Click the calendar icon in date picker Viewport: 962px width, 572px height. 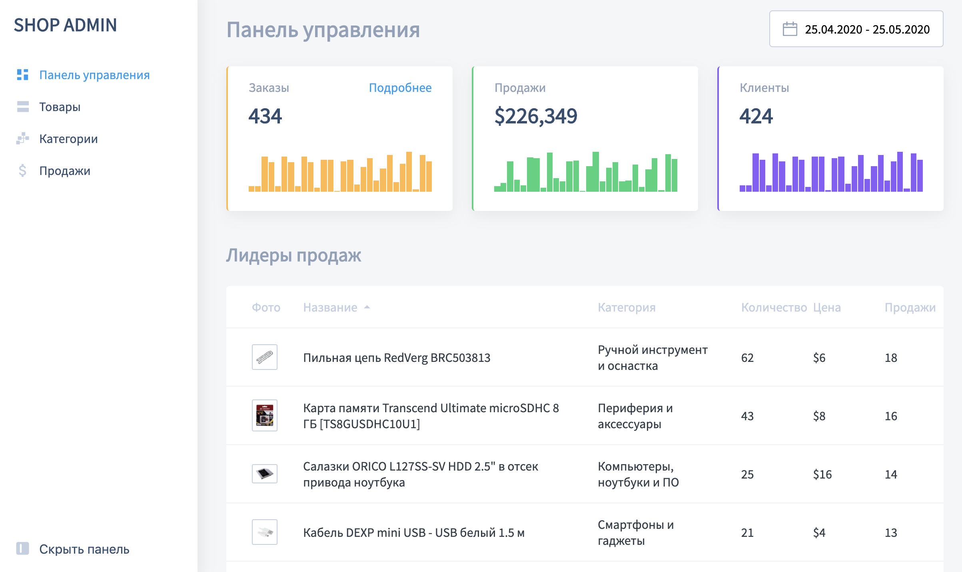coord(790,29)
